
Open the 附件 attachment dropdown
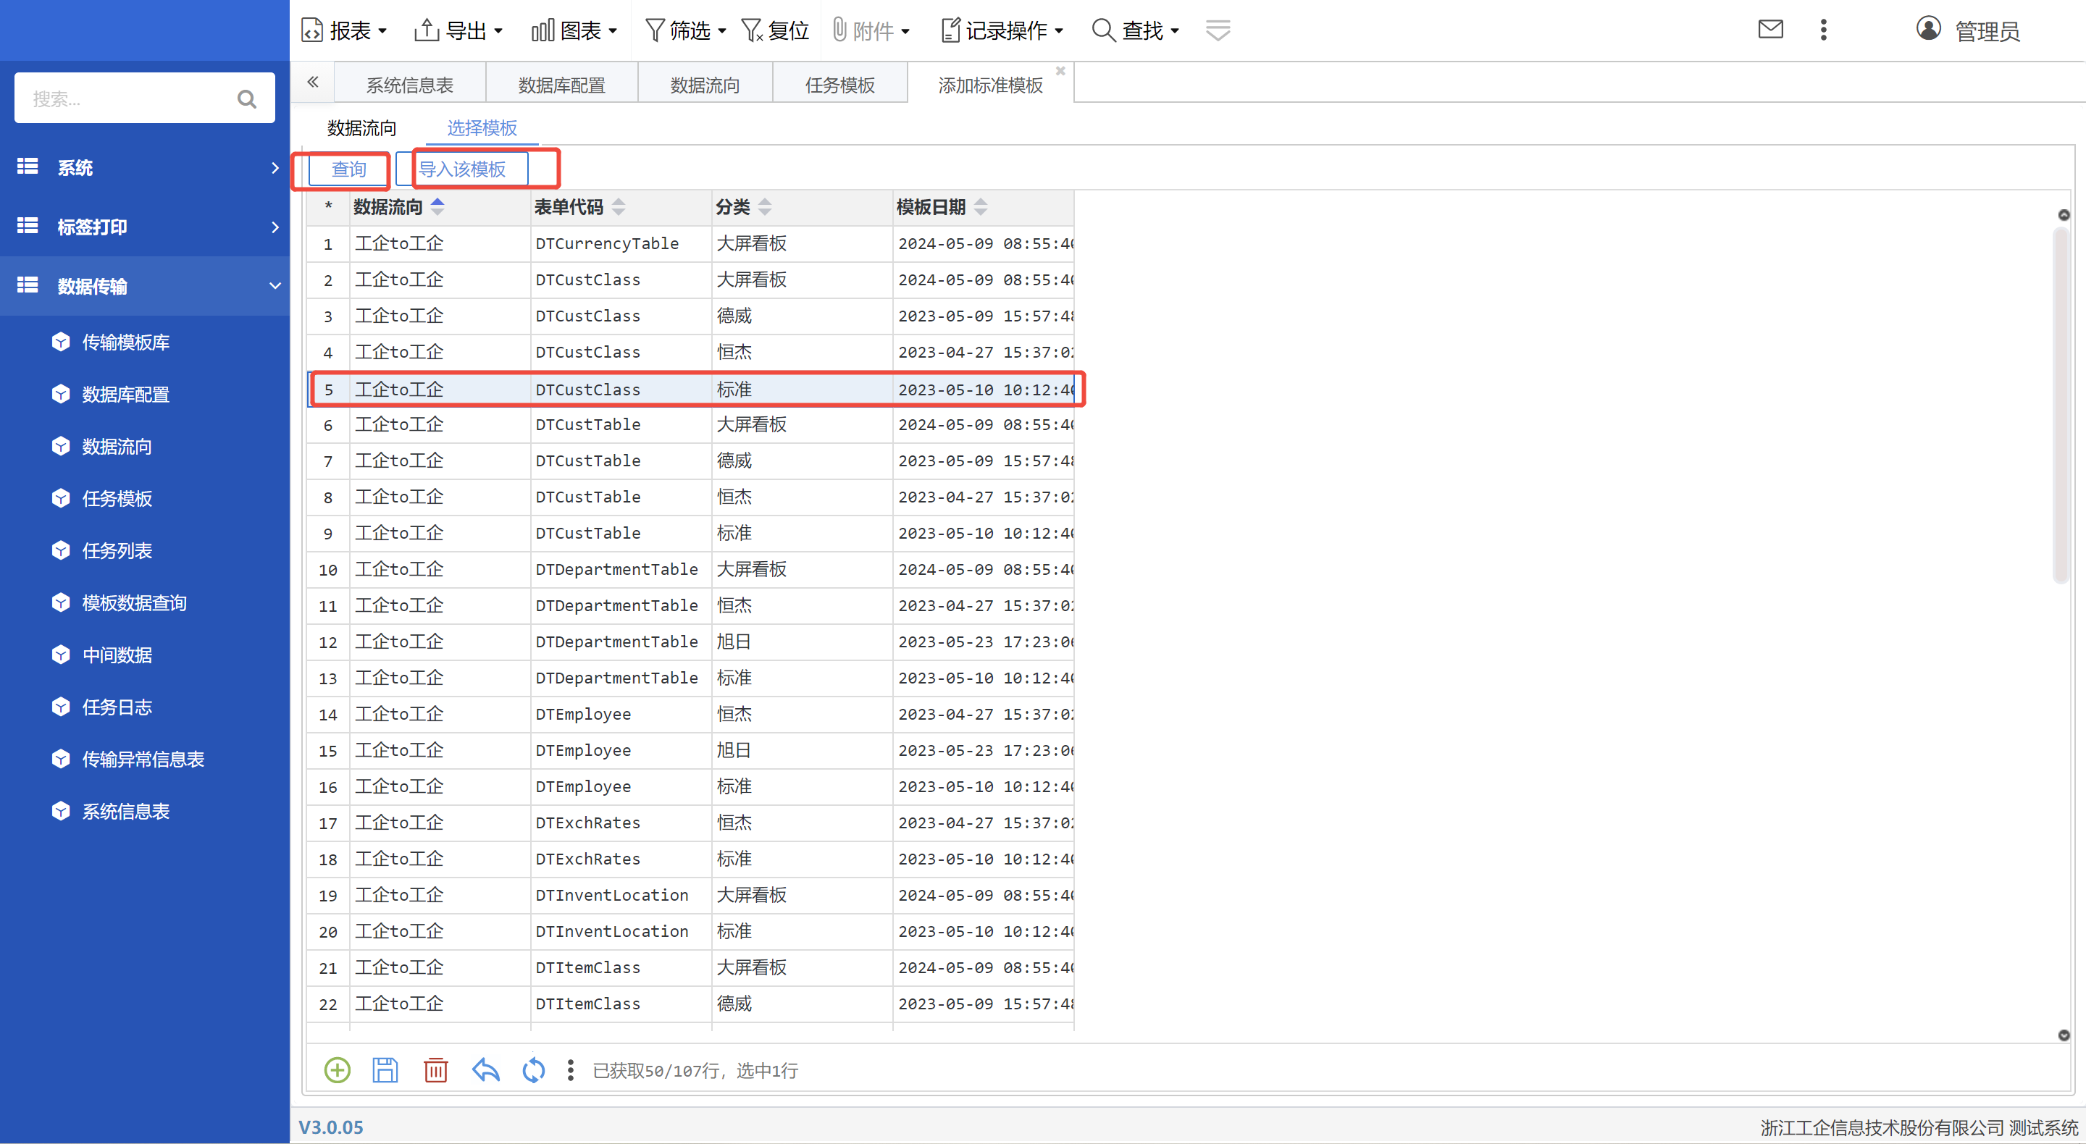871,30
